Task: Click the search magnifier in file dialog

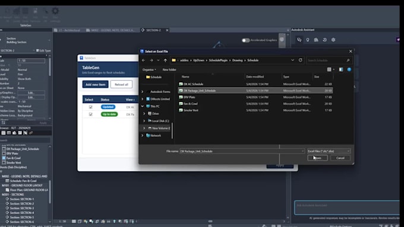Action: tap(348, 60)
